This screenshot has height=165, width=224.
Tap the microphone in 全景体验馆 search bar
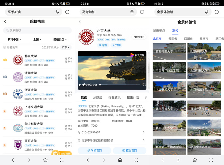[207, 12]
